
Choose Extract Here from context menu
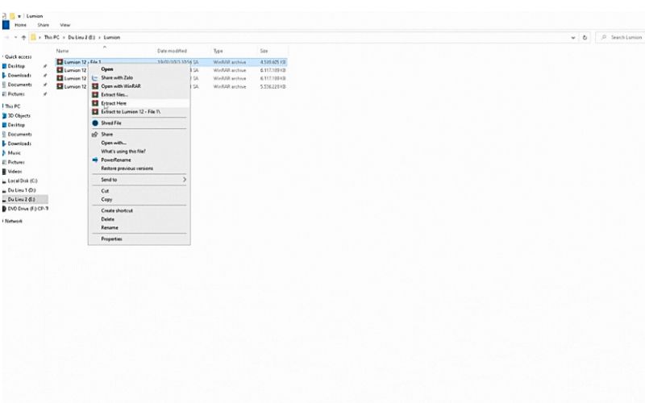[114, 103]
